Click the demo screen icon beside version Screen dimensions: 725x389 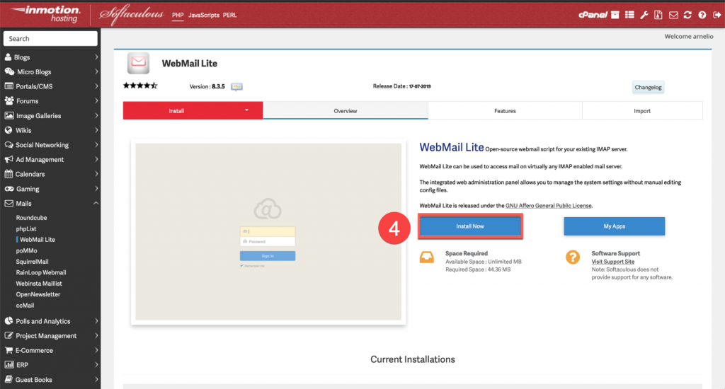[x=236, y=87]
